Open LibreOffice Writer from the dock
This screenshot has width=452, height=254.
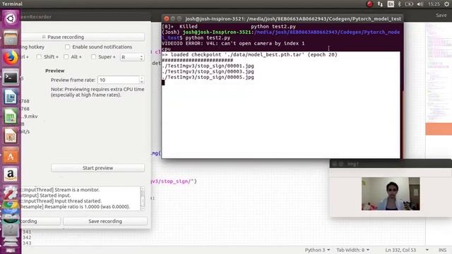[x=11, y=97]
